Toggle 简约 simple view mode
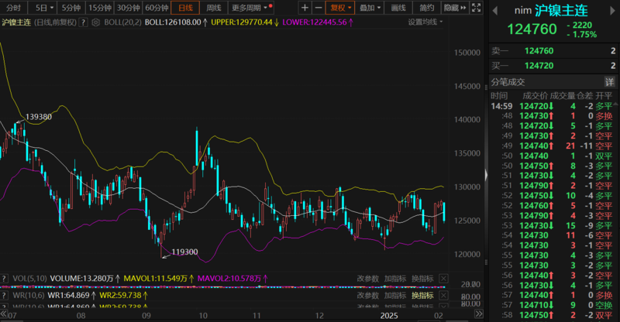620x322 pixels. click(426, 8)
